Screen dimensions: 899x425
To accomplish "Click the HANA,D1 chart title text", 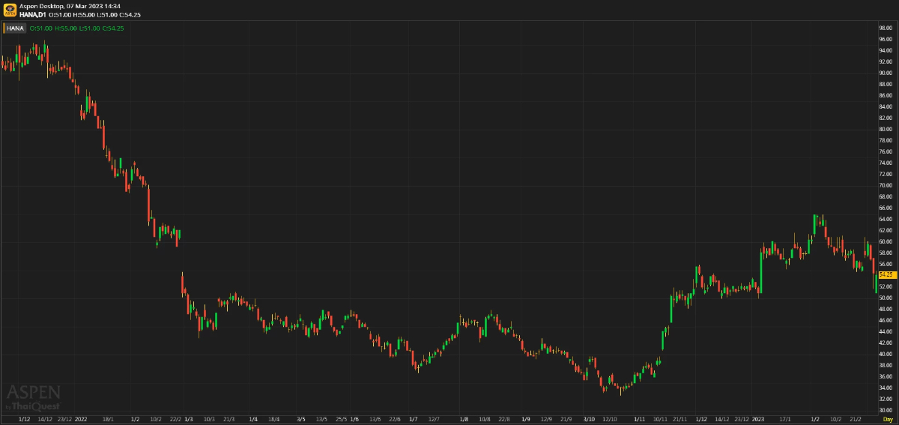I will (33, 14).
